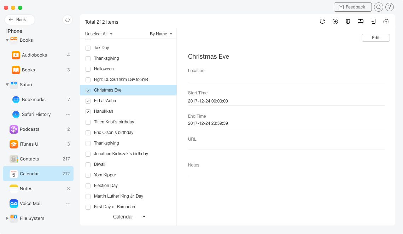Expand the File System section
Screen dimensions: 403x234
coord(7,218)
